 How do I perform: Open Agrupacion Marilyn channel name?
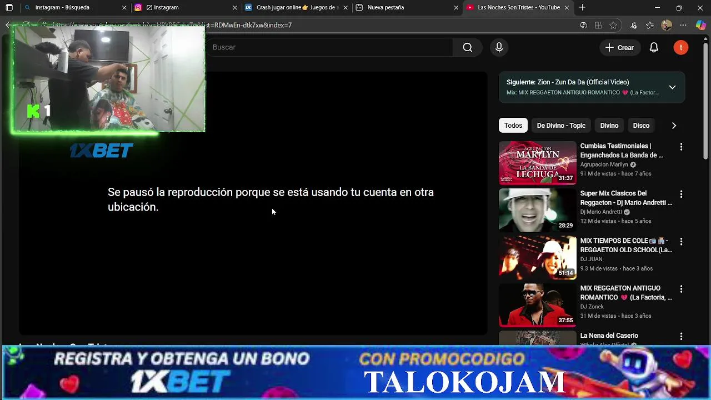tap(604, 165)
